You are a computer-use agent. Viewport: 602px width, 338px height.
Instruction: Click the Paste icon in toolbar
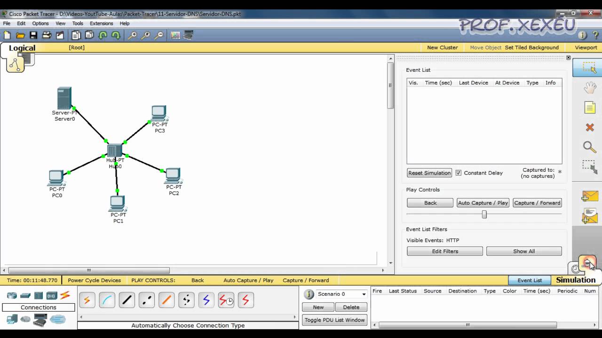(x=89, y=35)
